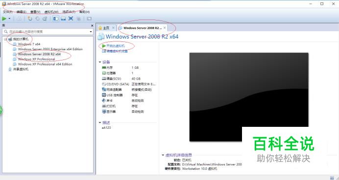Open the 虚拟机(M) menu
Image resolution: width=339 pixels, height=180 pixels.
coord(51,12)
